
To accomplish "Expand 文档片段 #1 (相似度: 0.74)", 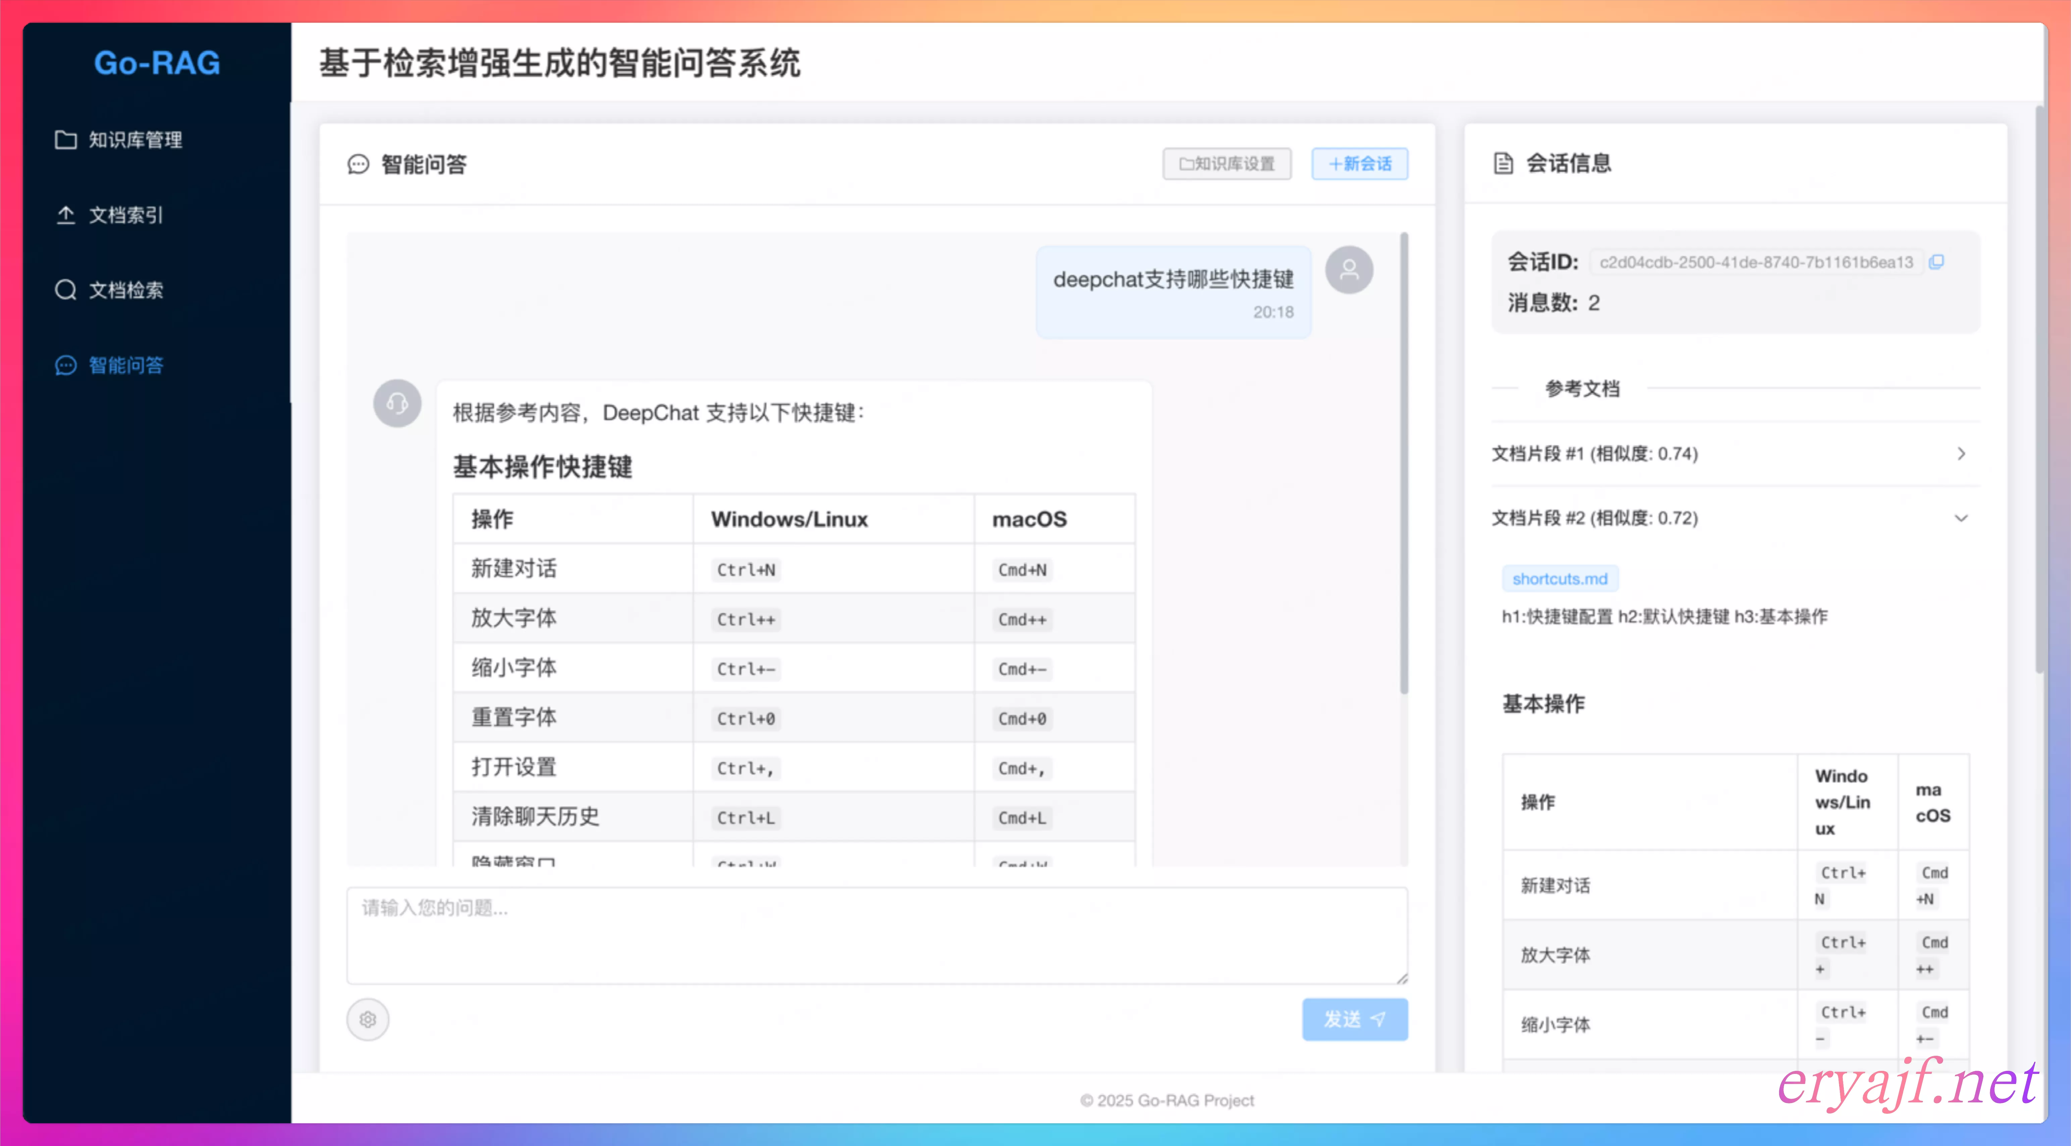I will tap(1736, 454).
